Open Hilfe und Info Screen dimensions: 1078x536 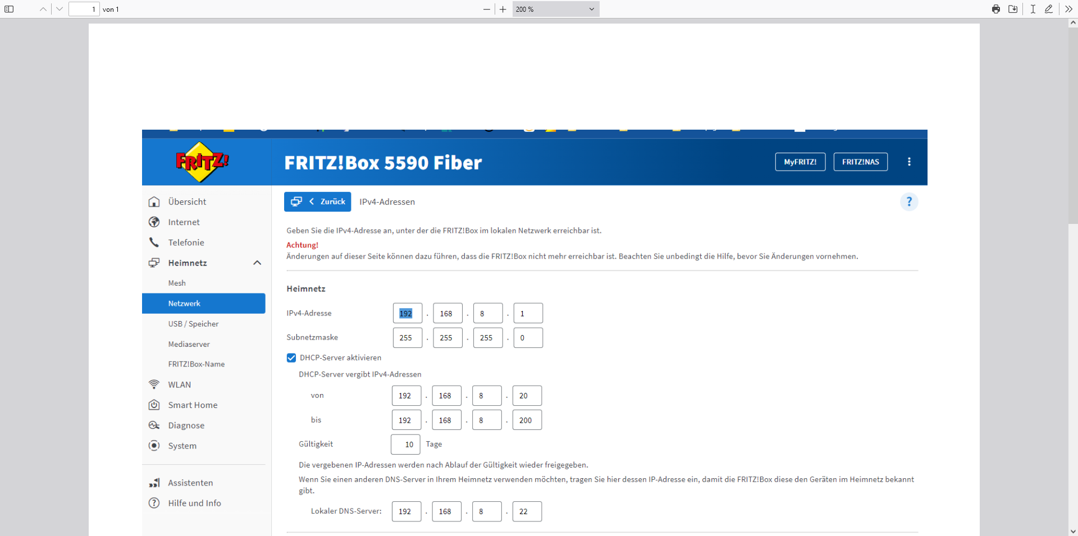[x=194, y=503]
